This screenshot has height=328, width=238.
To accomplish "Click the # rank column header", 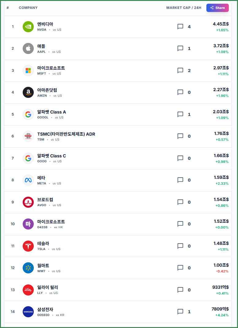I will 8,8.
